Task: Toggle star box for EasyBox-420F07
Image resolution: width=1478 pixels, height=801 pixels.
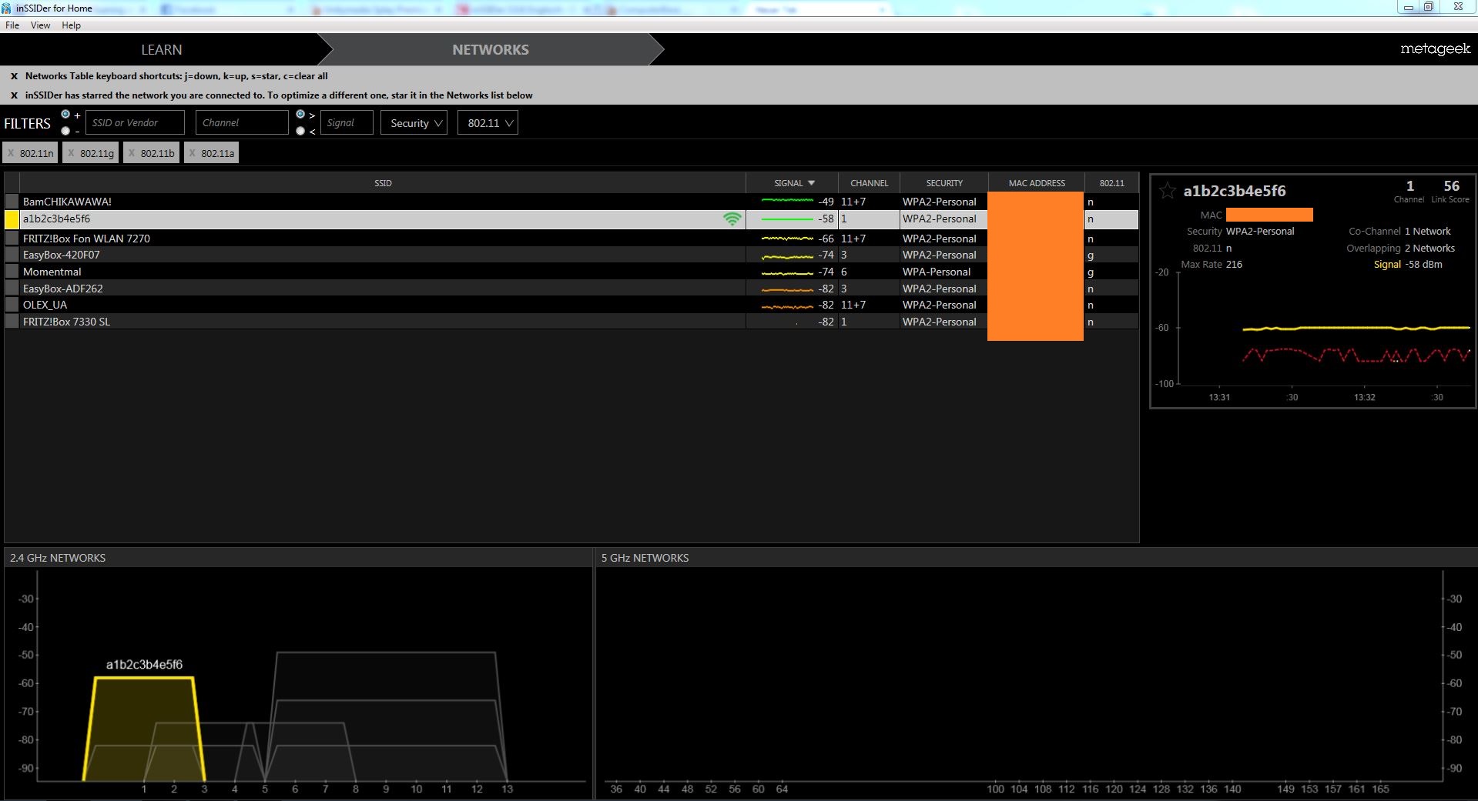Action: [x=12, y=255]
